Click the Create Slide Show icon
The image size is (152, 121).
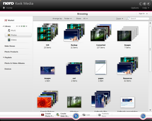(58, 115)
